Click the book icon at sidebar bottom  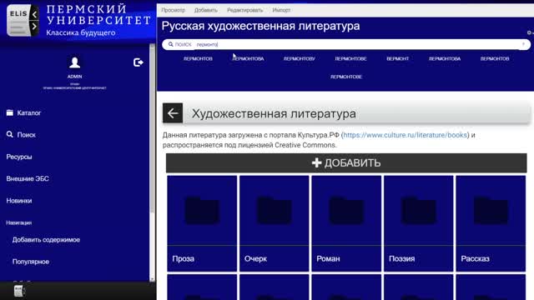(19, 291)
